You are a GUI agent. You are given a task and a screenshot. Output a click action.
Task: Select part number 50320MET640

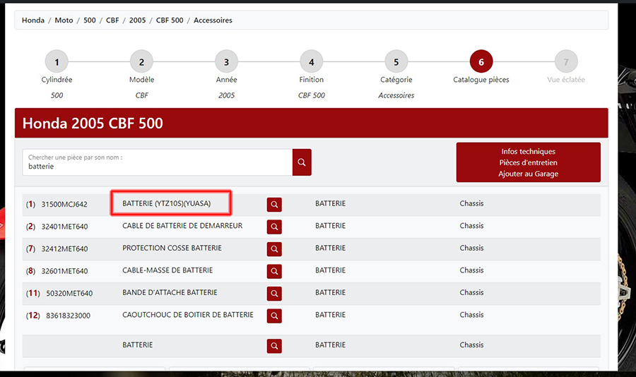[69, 294]
